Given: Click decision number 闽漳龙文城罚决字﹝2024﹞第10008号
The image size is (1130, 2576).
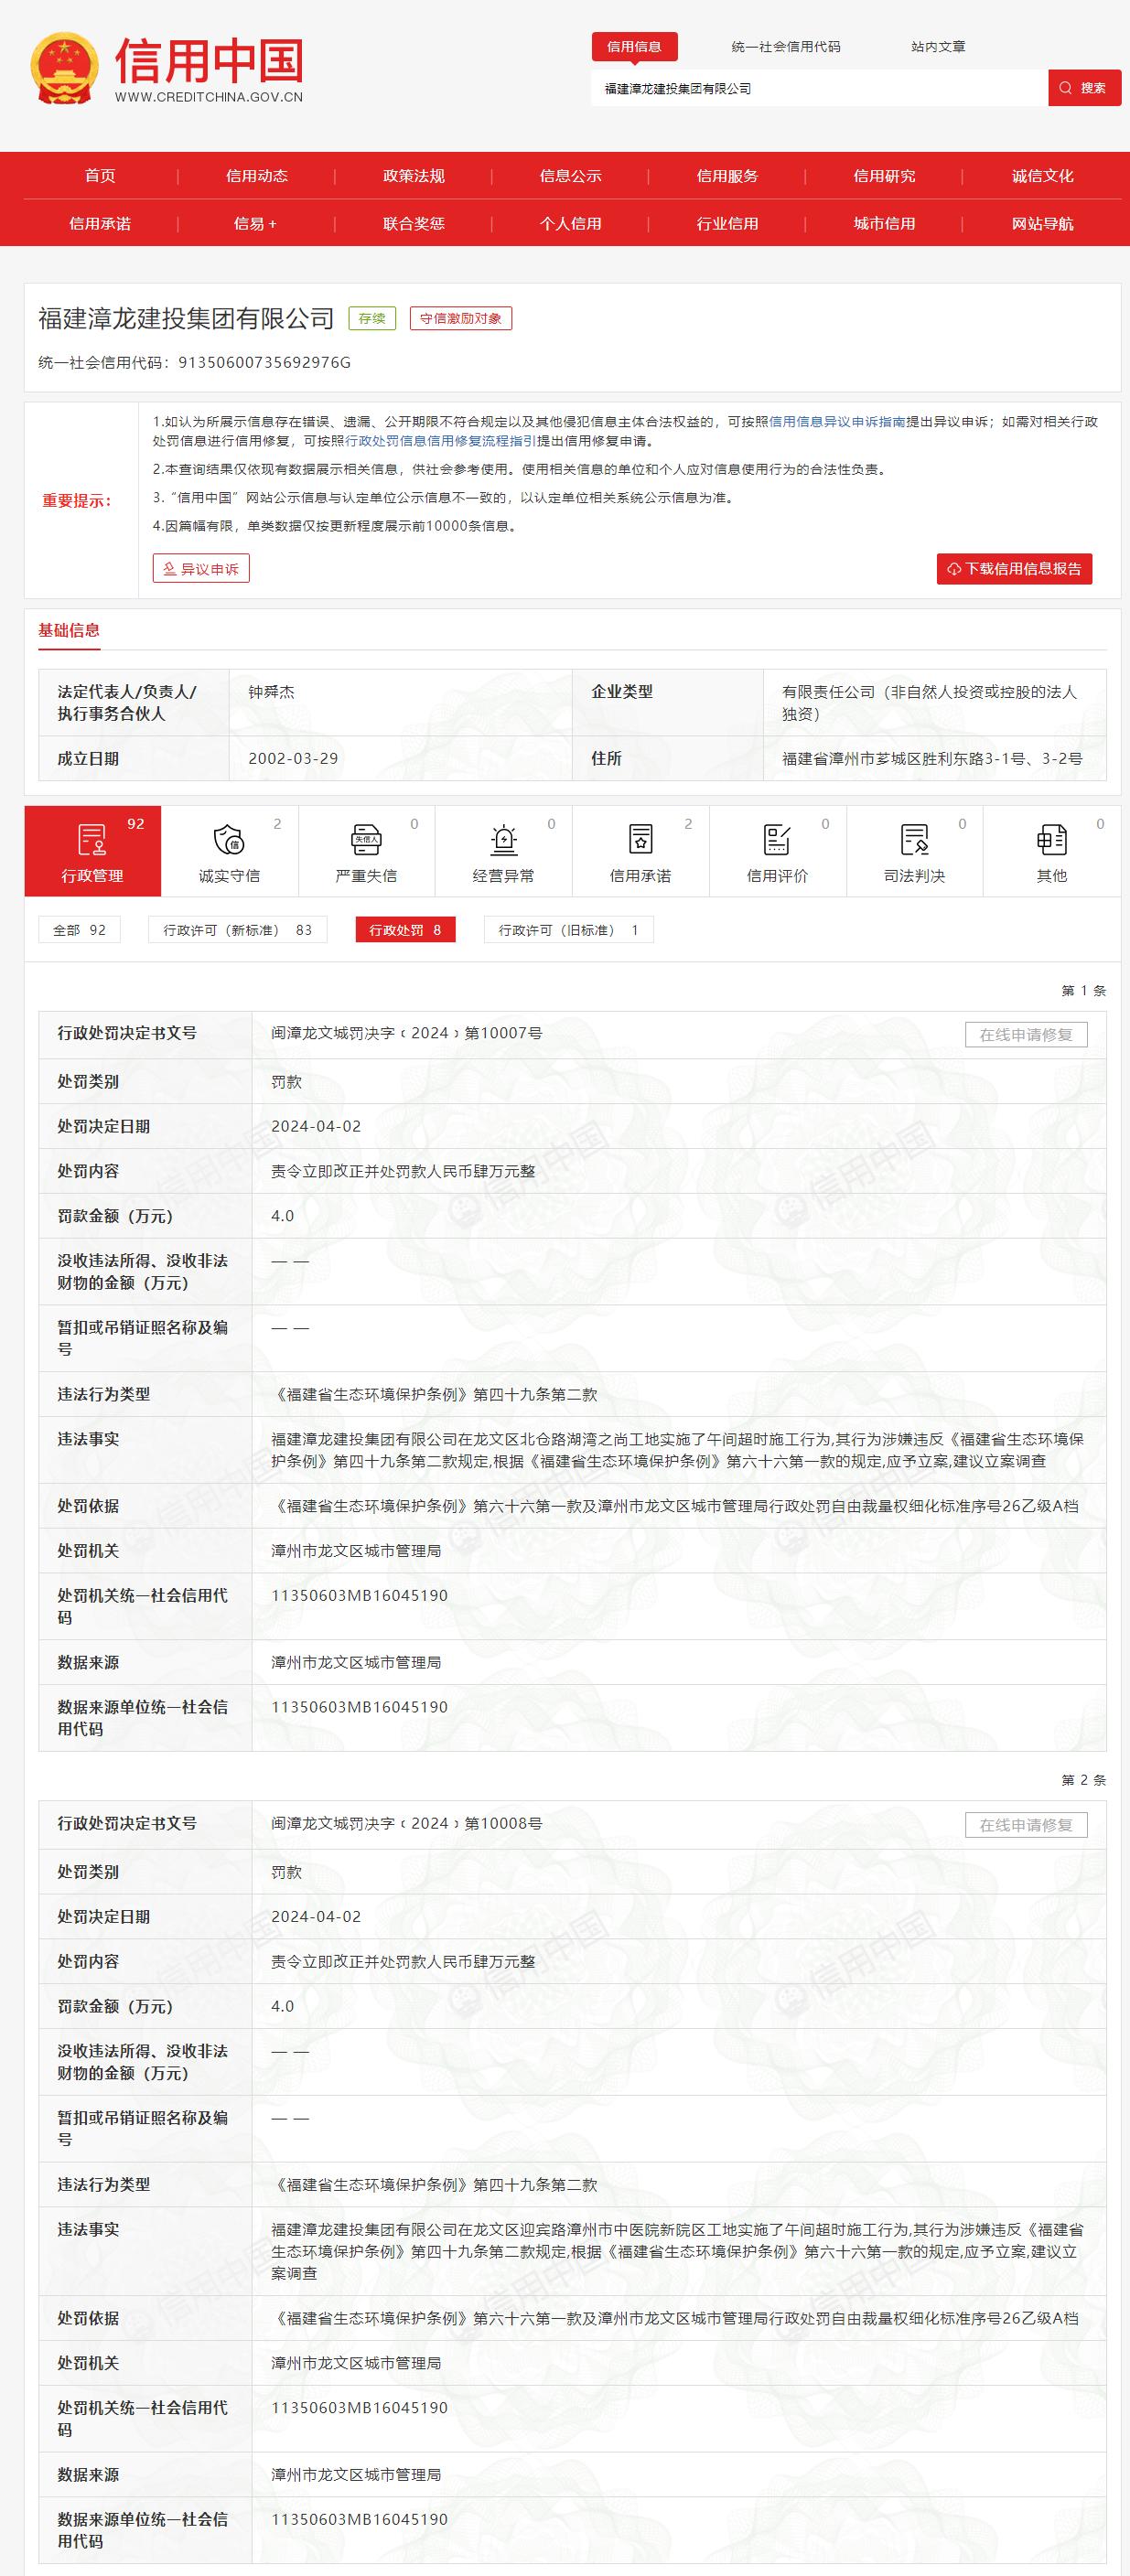Looking at the screenshot, I should click(x=407, y=1823).
